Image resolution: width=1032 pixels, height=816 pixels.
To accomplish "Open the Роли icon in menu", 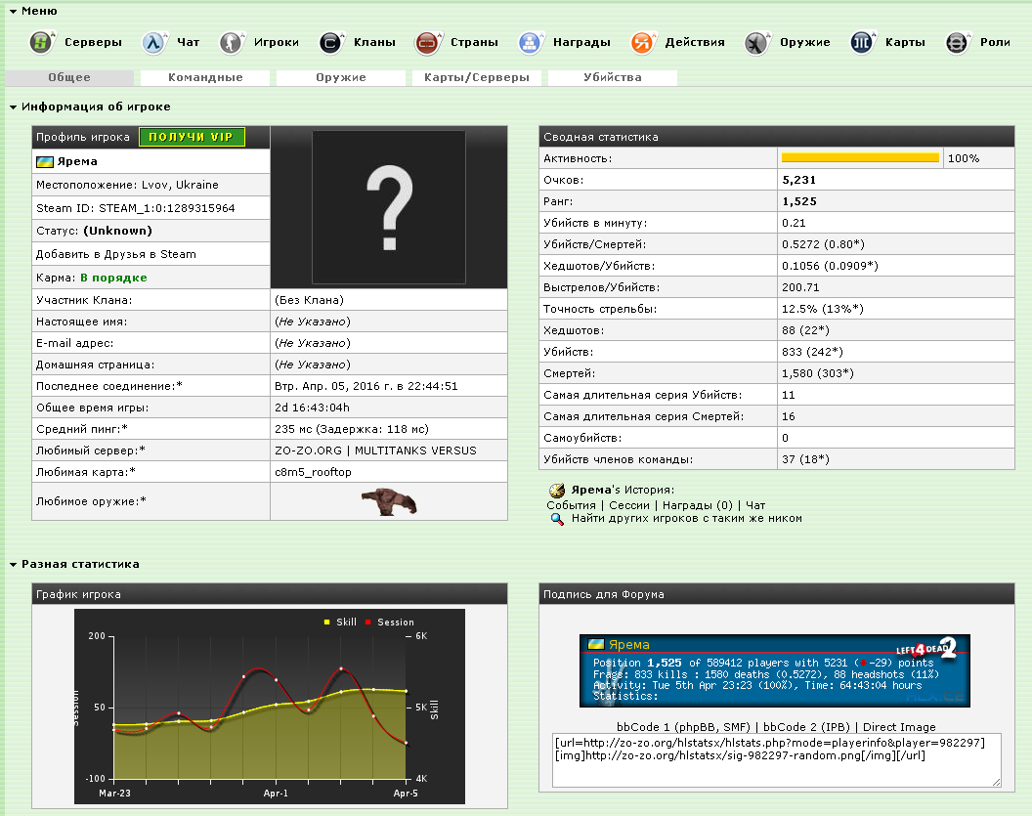I will point(958,42).
